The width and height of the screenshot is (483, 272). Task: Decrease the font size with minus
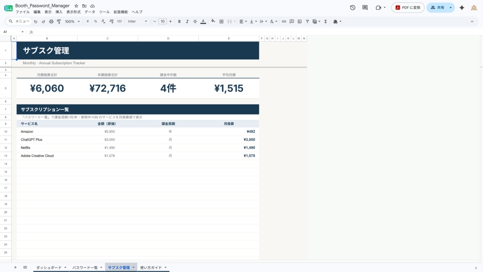coord(155,22)
